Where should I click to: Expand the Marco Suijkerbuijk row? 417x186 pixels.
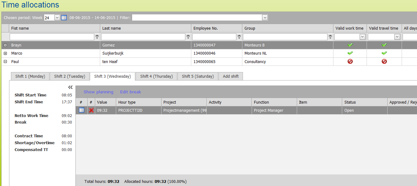[5, 53]
